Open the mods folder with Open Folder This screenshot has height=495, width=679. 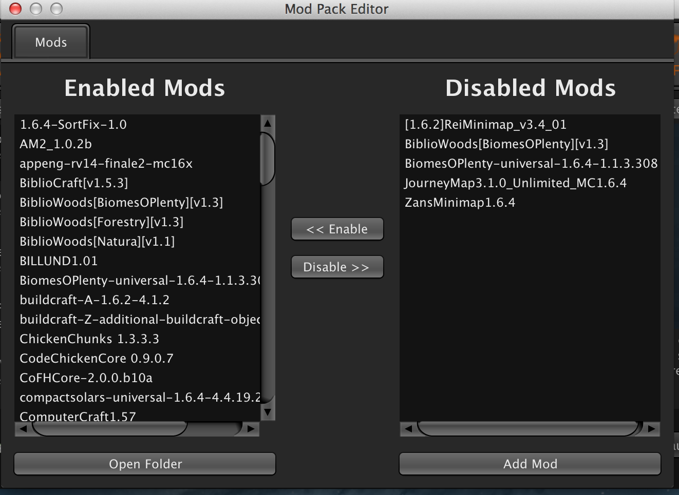tap(145, 464)
